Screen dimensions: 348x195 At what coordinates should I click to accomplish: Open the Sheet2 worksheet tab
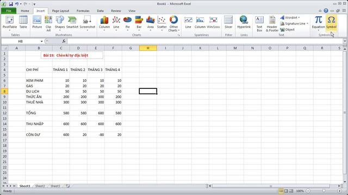(x=40, y=186)
